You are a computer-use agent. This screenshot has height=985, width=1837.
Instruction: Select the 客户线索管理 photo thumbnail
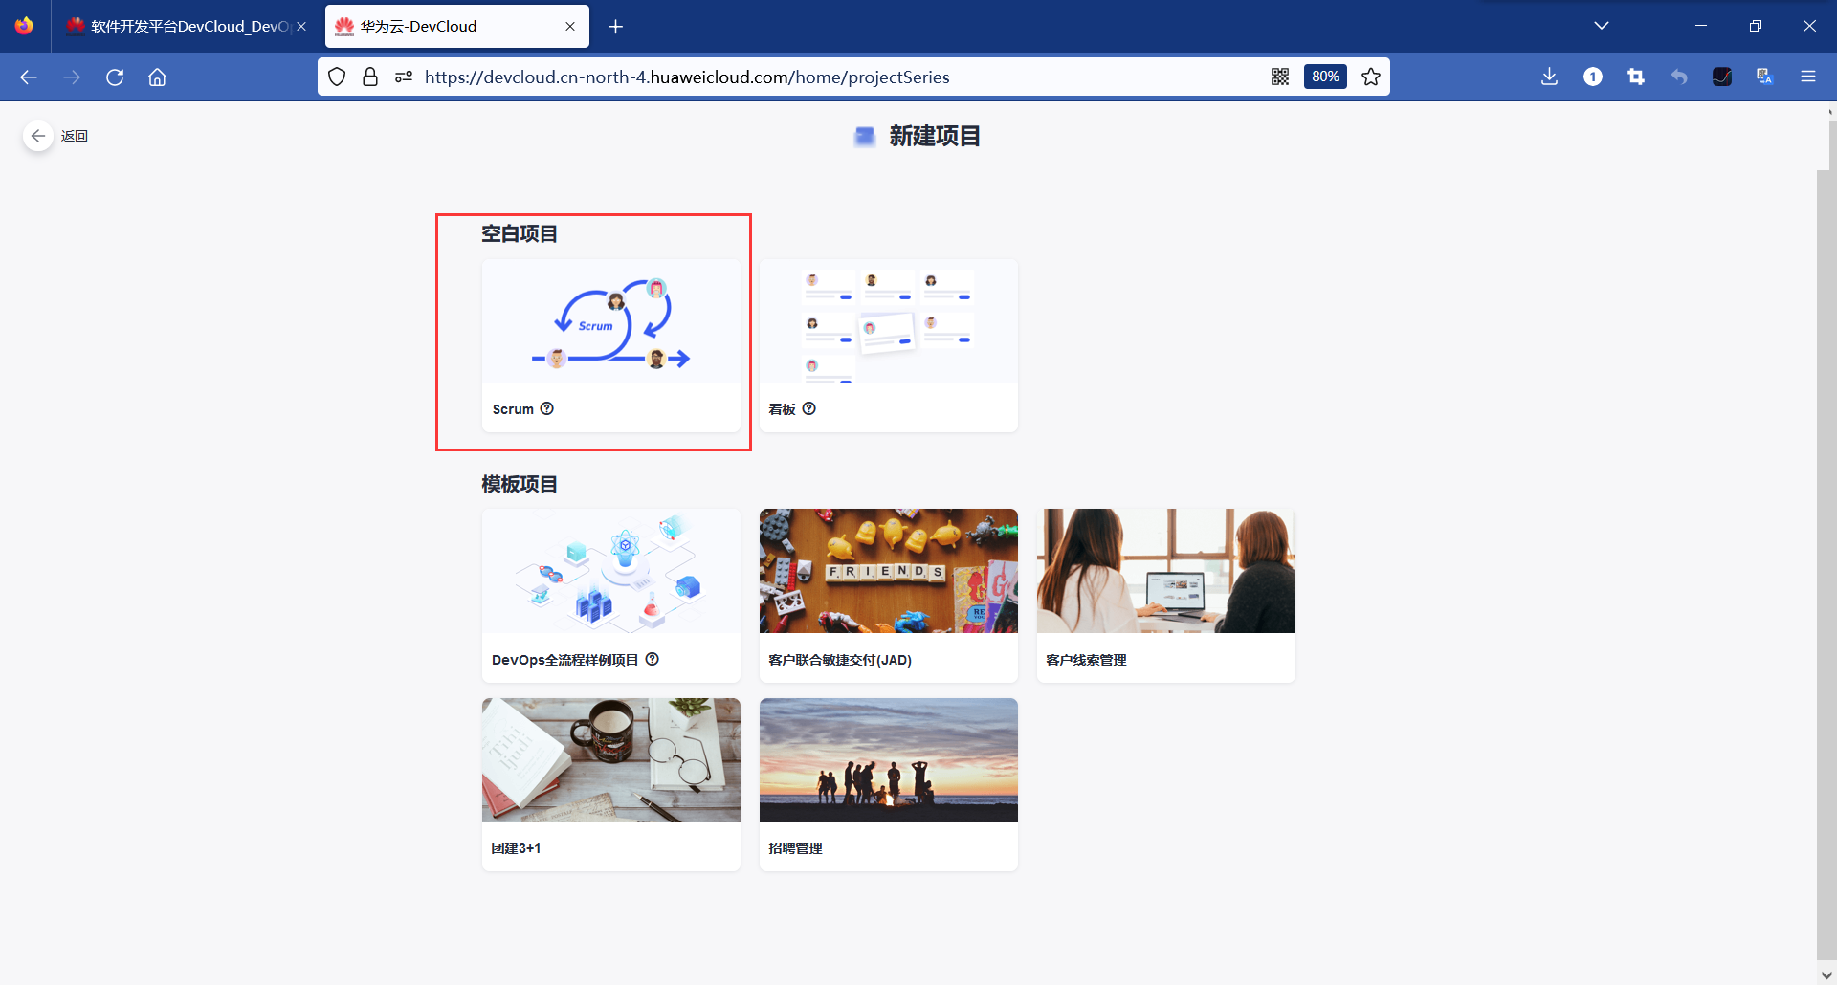(x=1166, y=571)
